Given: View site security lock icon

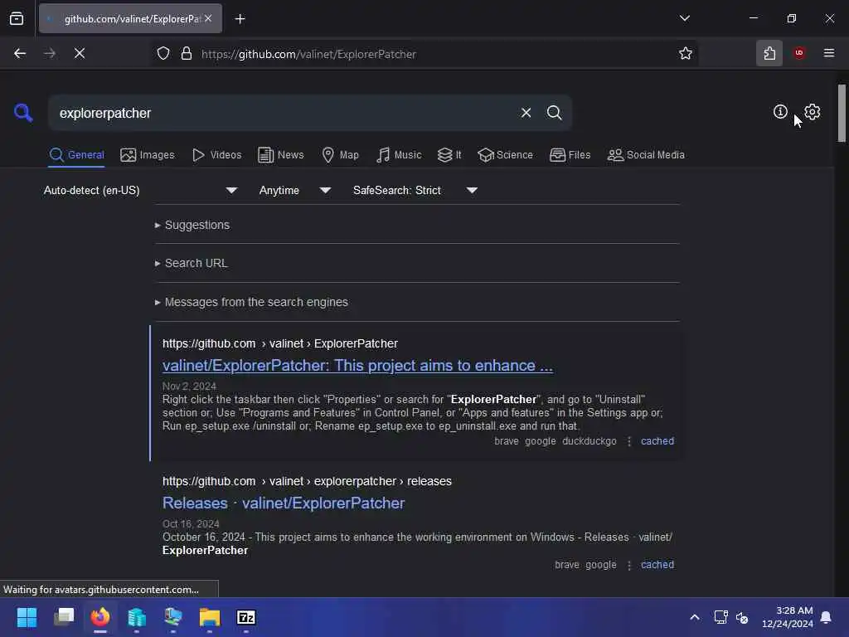Looking at the screenshot, I should pyautogui.click(x=187, y=54).
